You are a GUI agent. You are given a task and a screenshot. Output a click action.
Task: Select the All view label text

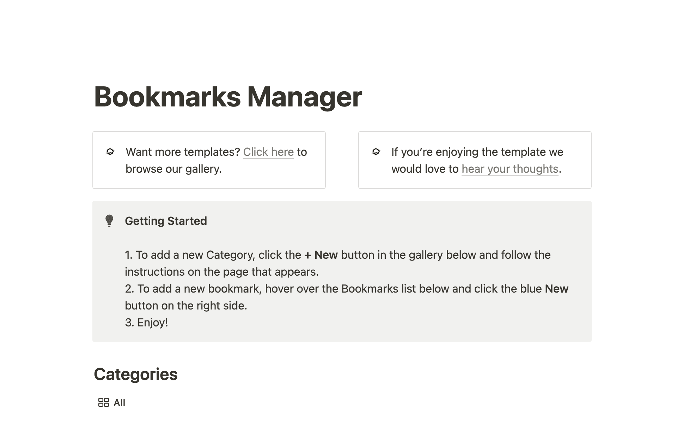[119, 402]
